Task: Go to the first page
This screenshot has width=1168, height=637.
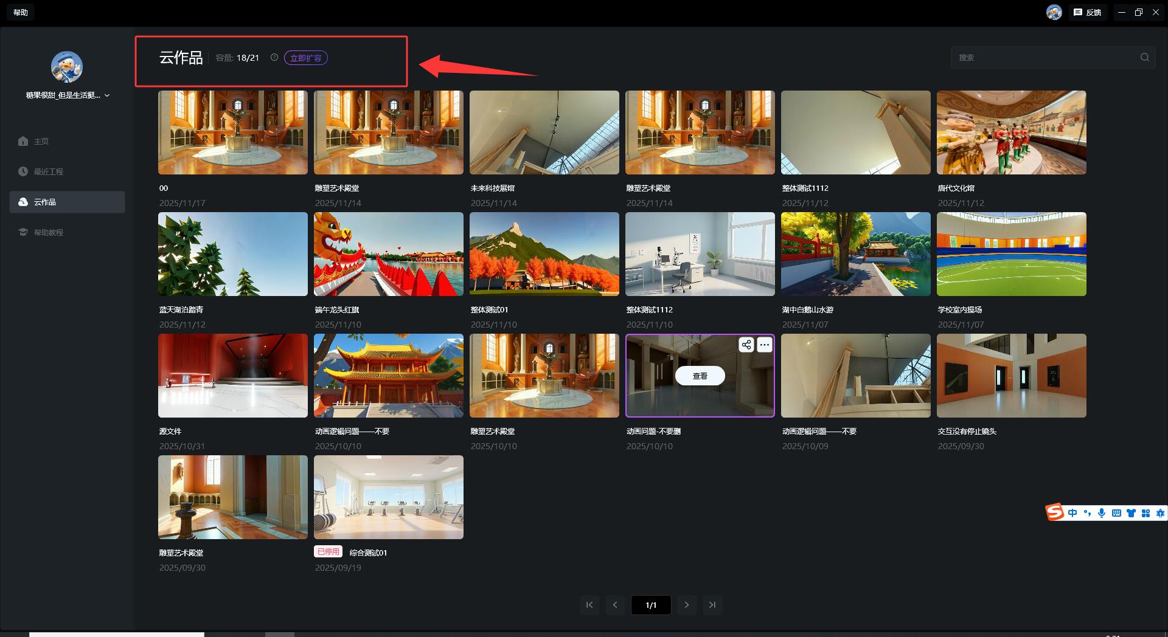Action: coord(589,605)
